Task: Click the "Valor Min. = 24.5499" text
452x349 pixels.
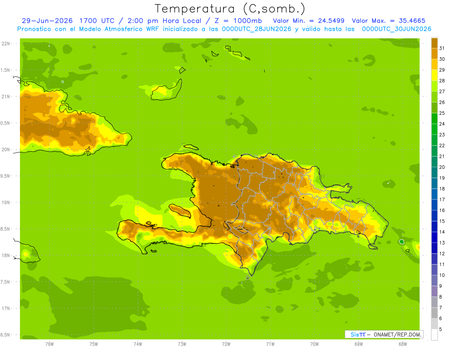Action: click(308, 21)
